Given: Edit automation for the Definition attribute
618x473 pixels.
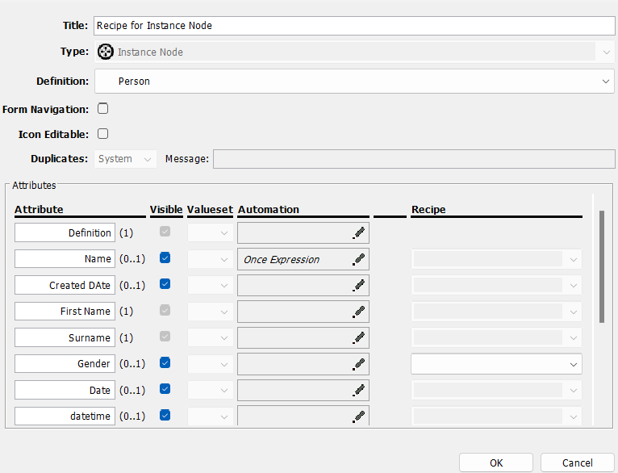Looking at the screenshot, I should pos(359,233).
